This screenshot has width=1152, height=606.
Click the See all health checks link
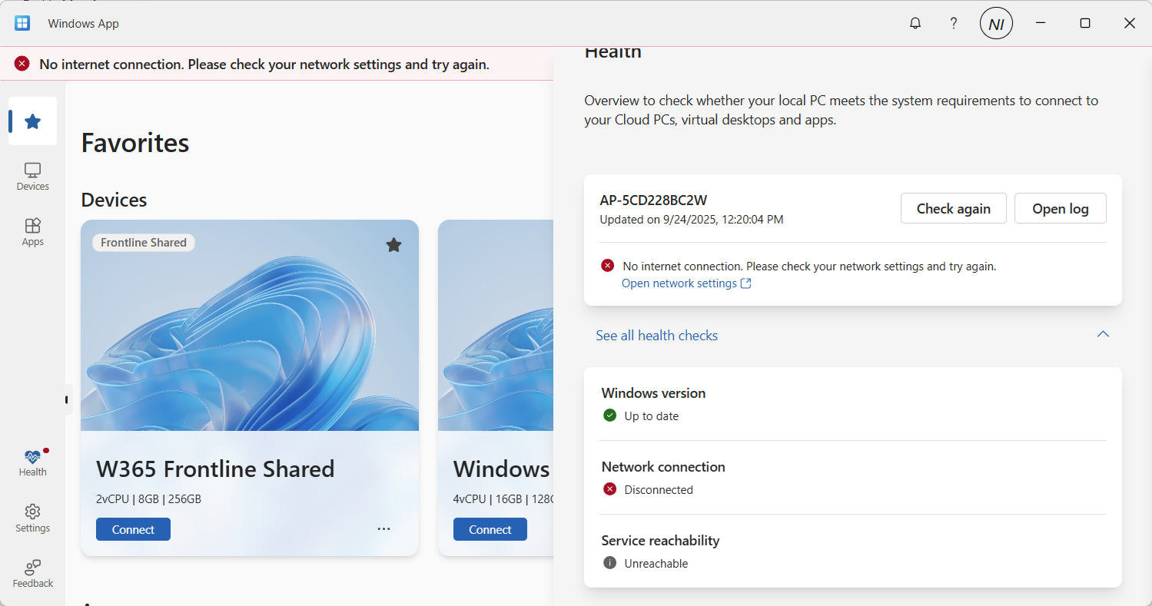pyautogui.click(x=656, y=336)
